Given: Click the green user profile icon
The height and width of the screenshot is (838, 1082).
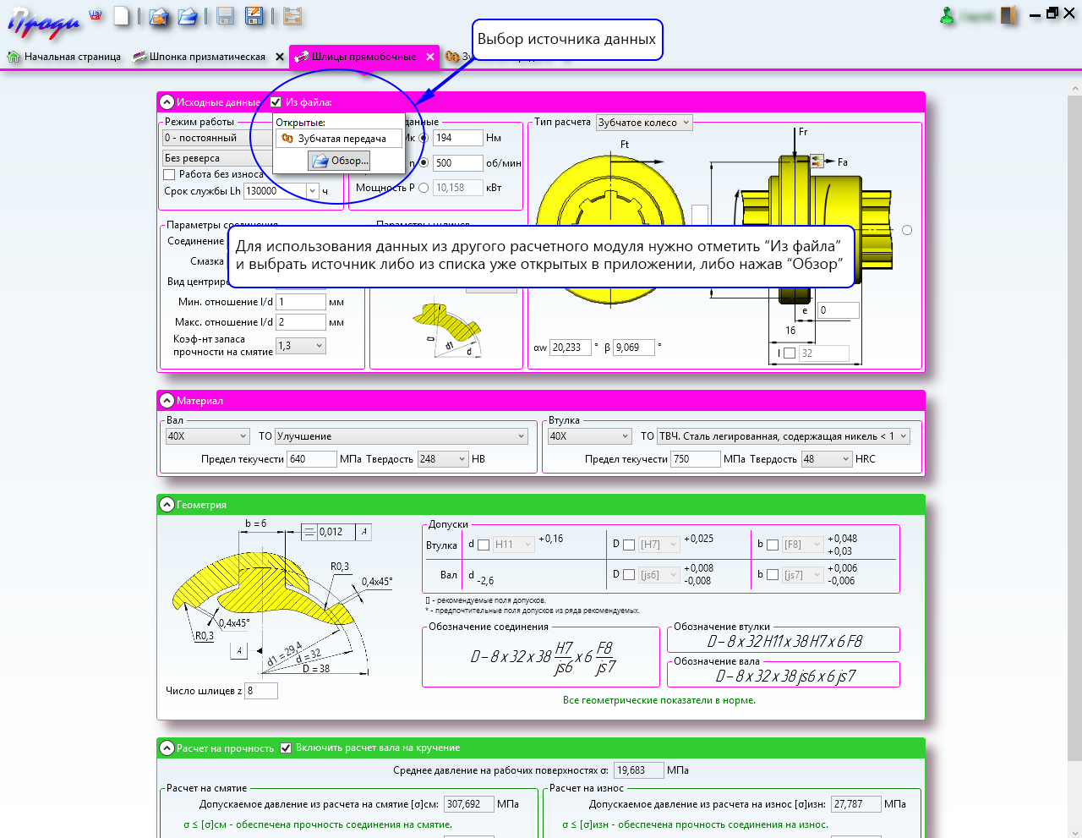Looking at the screenshot, I should pyautogui.click(x=948, y=16).
